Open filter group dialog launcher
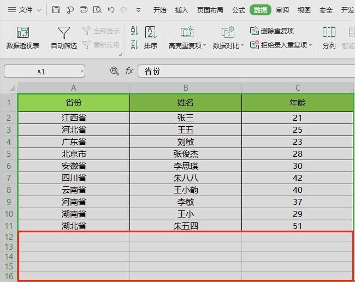 [x=121, y=54]
